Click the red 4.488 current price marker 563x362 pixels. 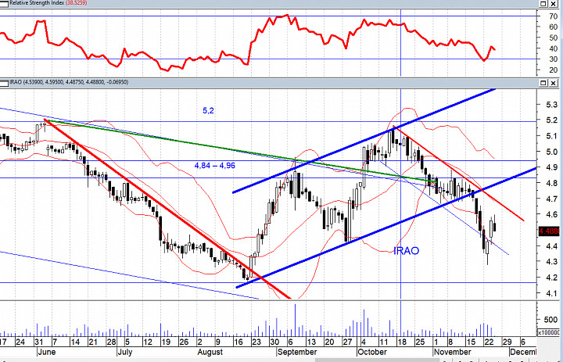pyautogui.click(x=549, y=232)
